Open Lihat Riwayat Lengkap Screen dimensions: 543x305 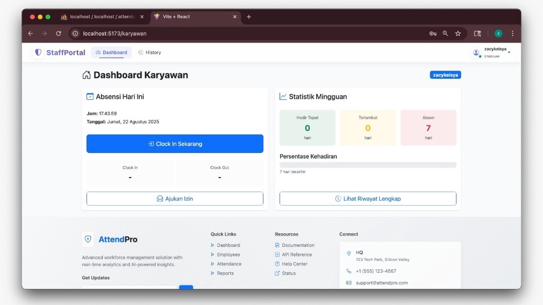[368, 199]
